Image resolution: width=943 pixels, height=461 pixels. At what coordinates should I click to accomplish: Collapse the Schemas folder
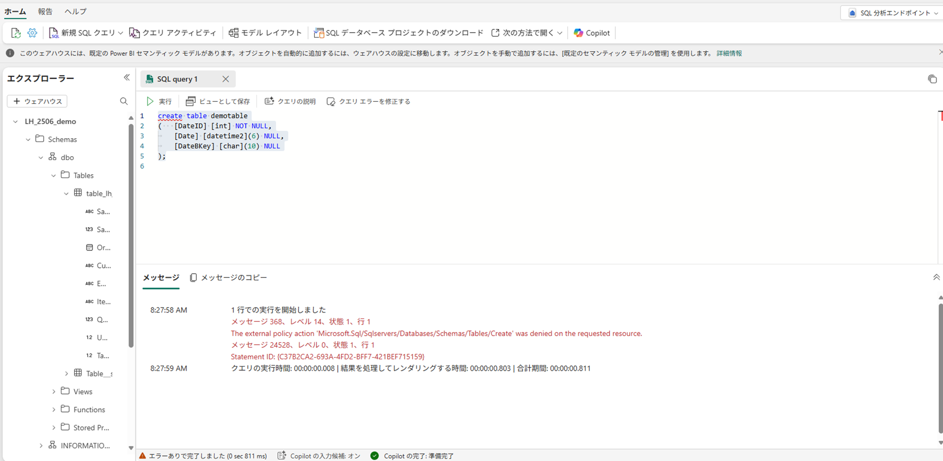coord(28,140)
